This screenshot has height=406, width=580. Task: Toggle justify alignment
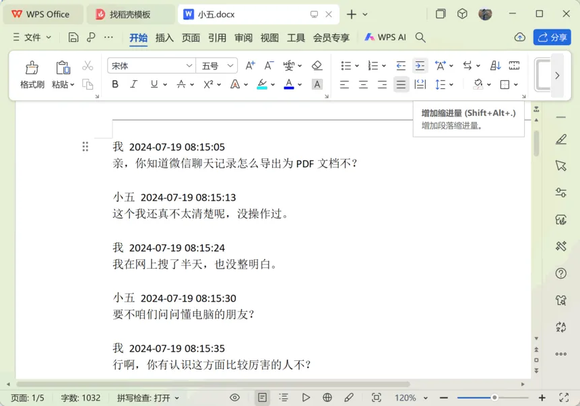click(x=401, y=84)
